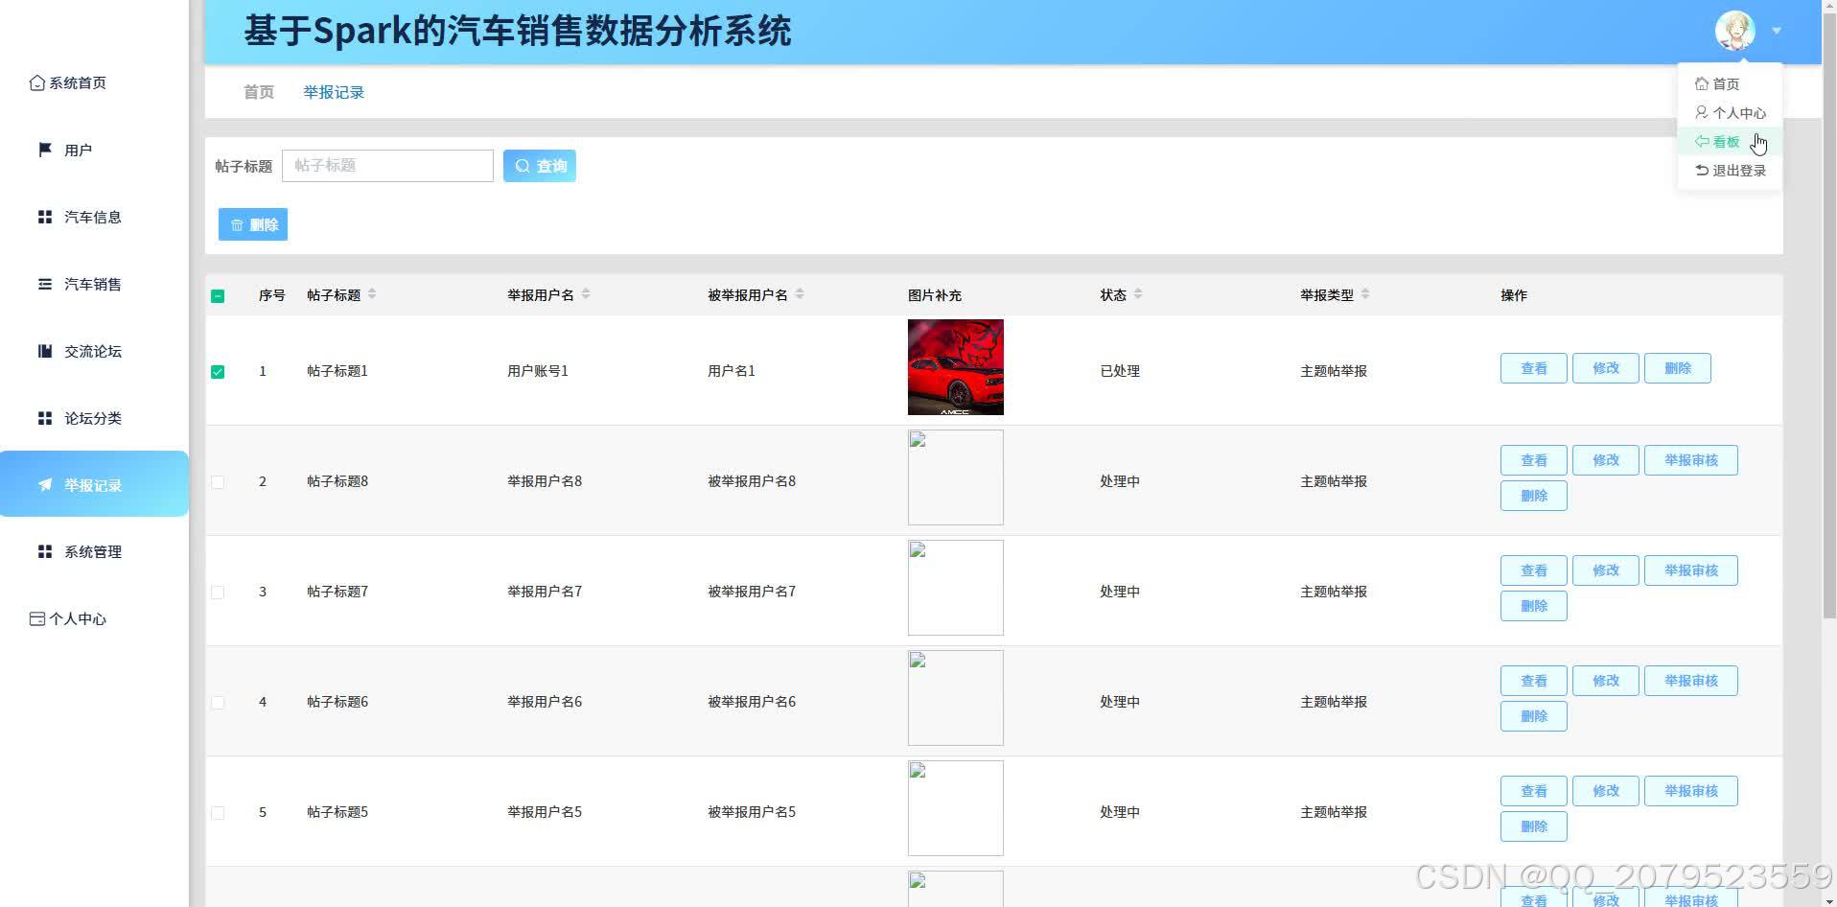Click 修改 for the 帖子标题8 row

[1606, 460]
